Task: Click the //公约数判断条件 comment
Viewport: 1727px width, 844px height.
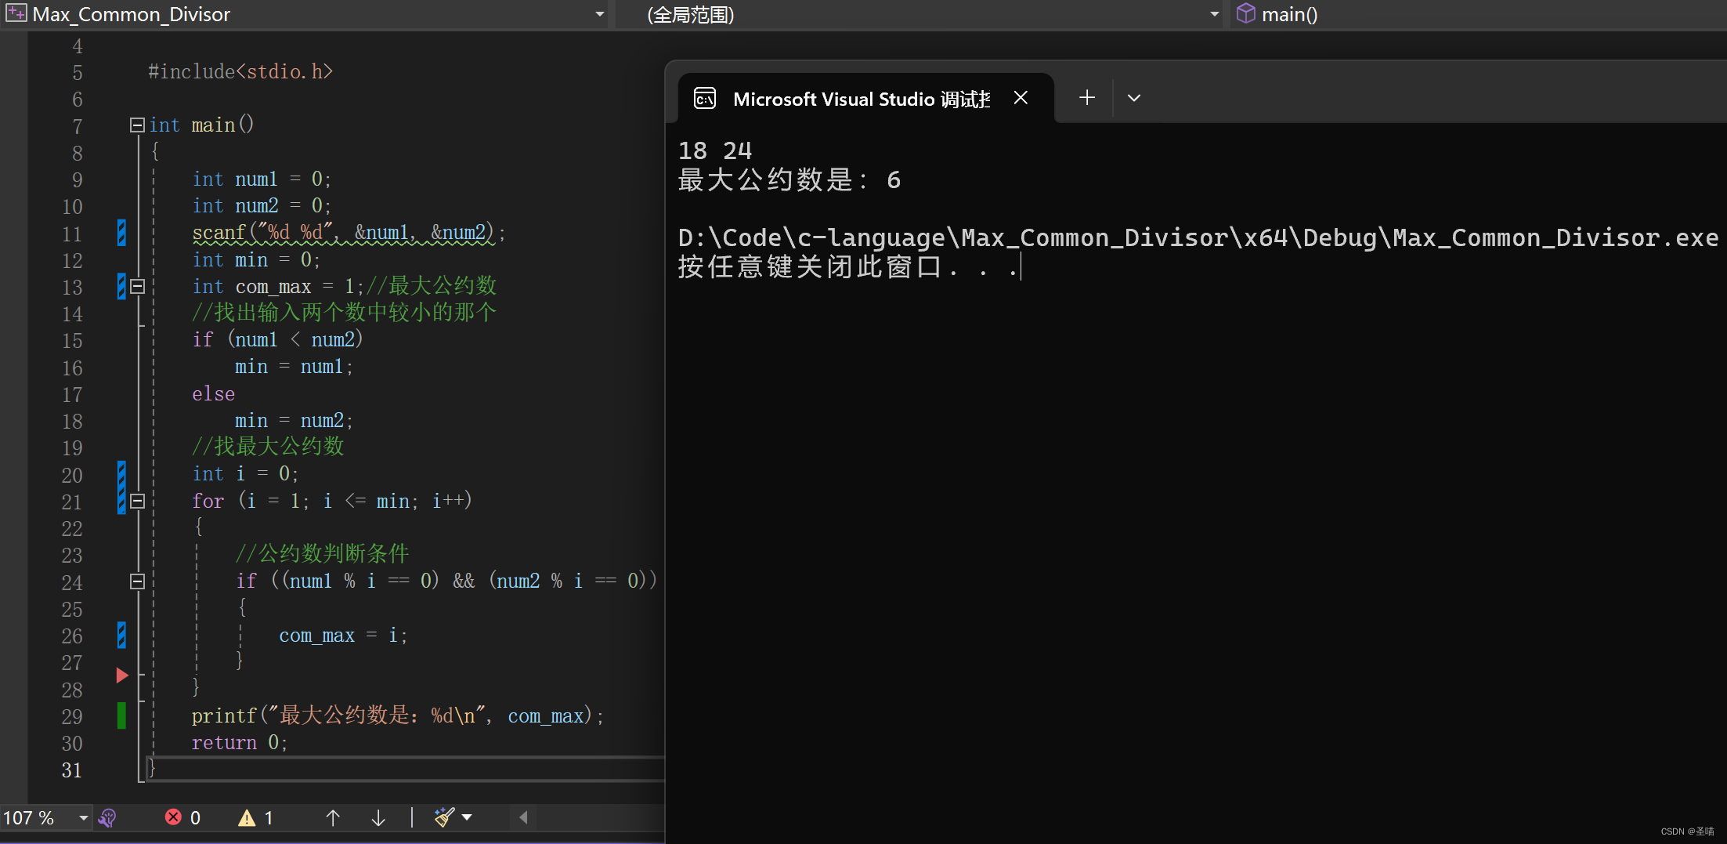Action: 322,554
